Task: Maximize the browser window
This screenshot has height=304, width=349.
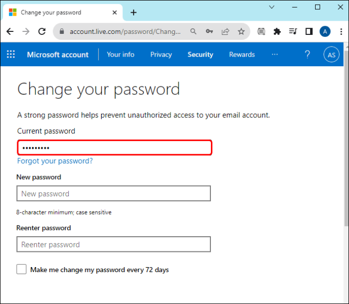Action: pos(318,7)
